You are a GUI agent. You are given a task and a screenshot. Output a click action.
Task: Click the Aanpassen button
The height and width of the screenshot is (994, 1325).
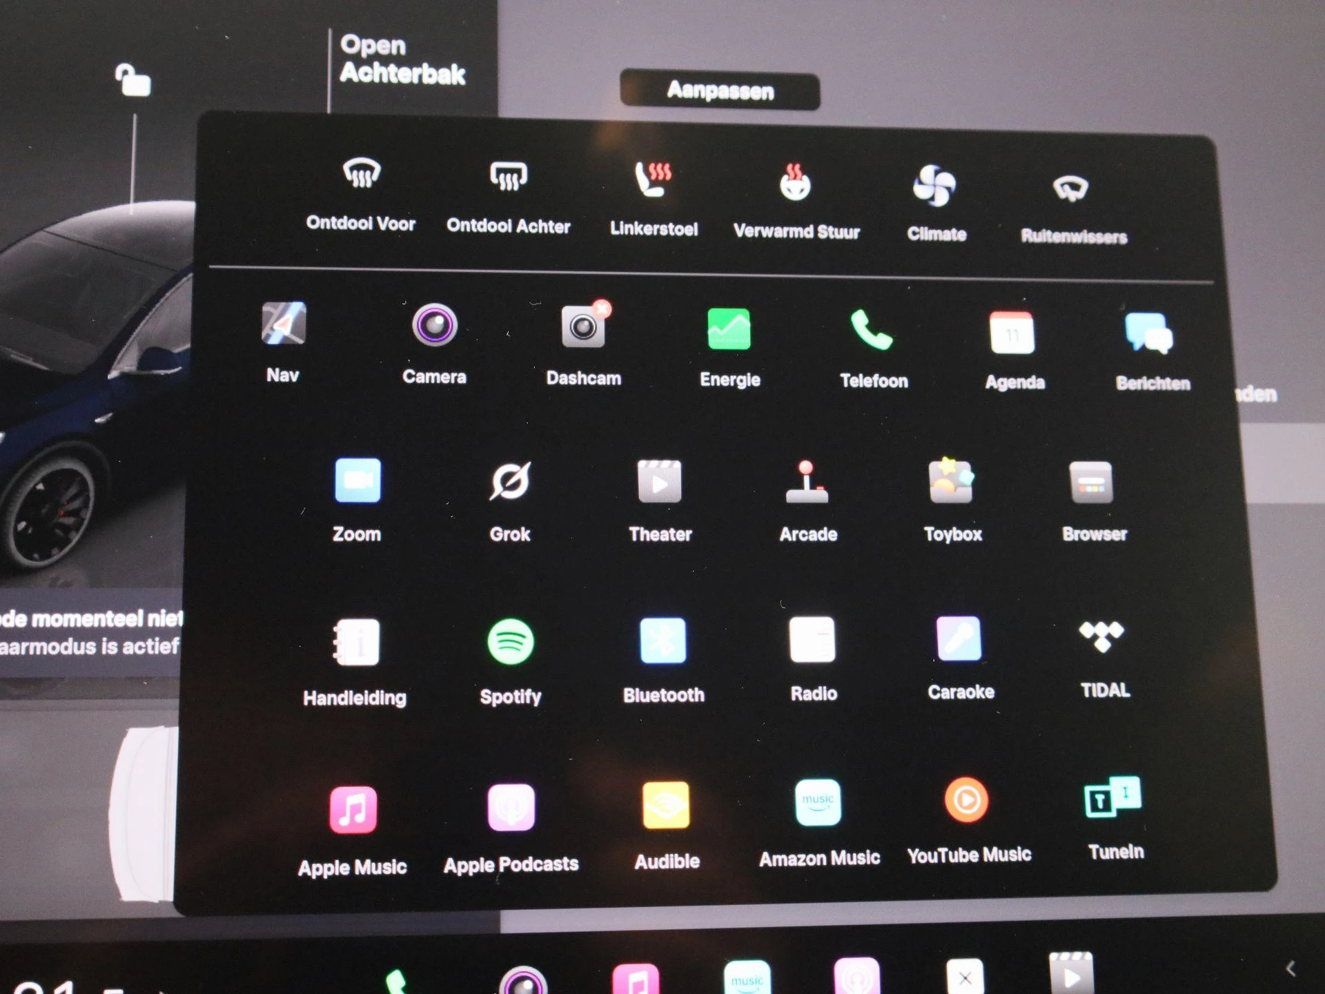coord(720,90)
